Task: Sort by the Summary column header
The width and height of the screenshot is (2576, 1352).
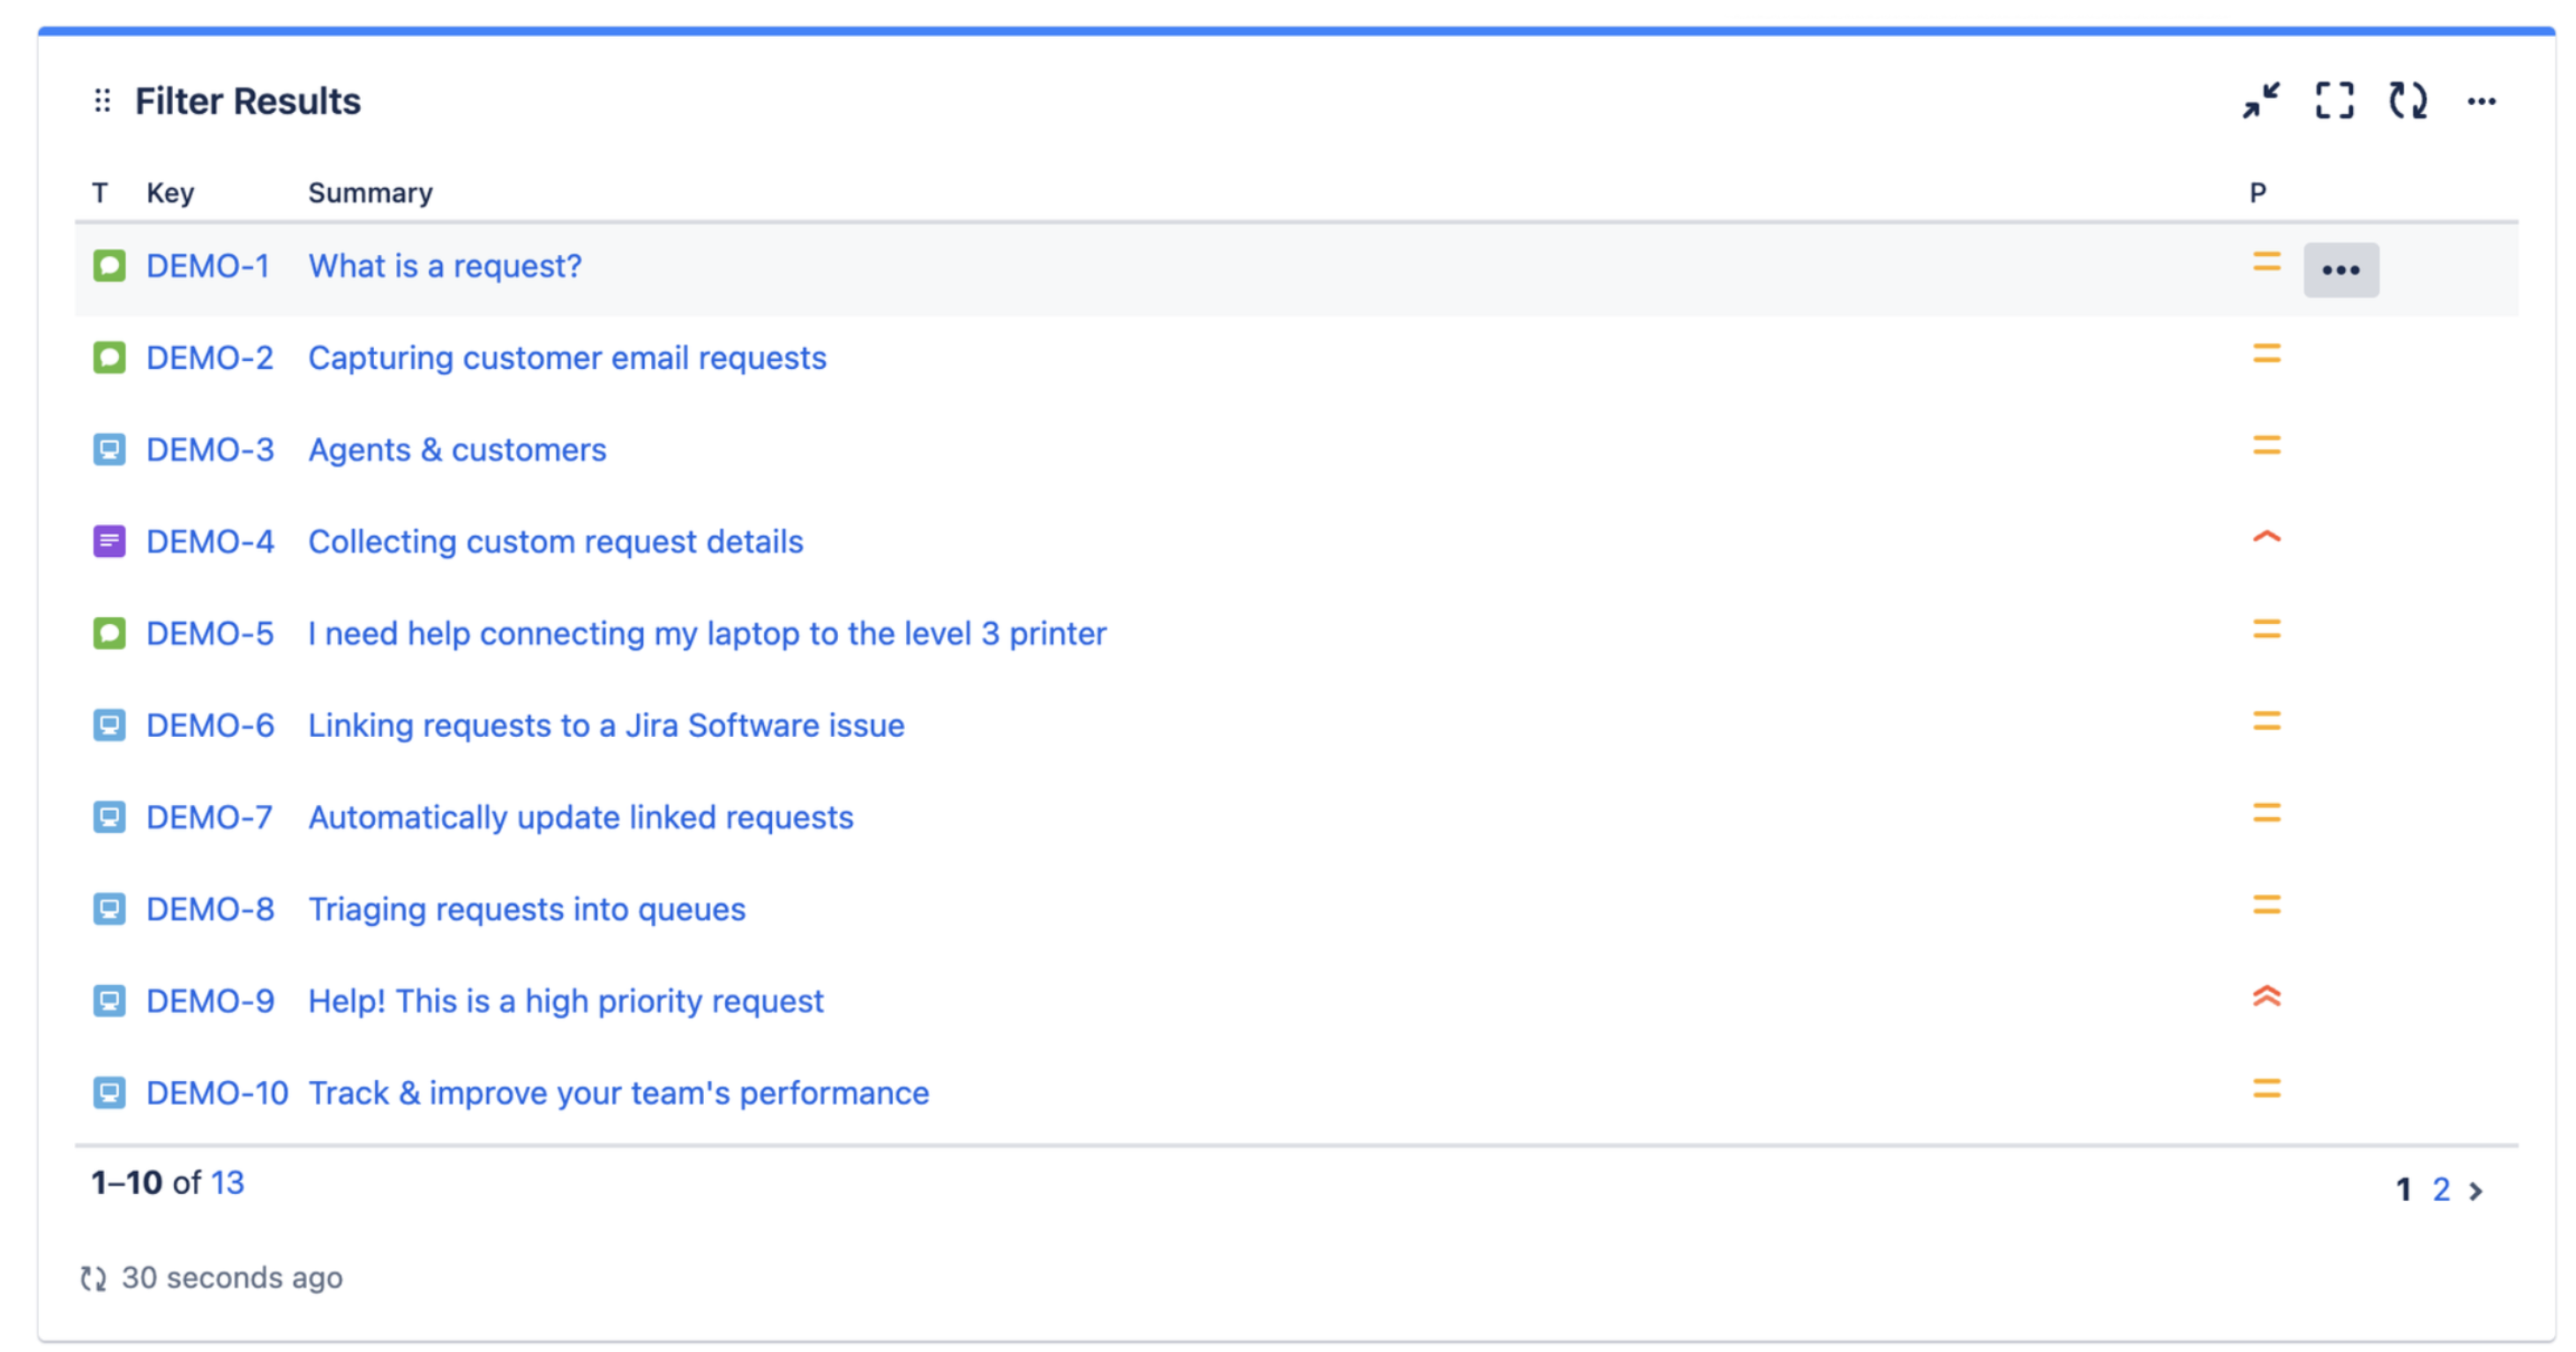Action: 370,193
